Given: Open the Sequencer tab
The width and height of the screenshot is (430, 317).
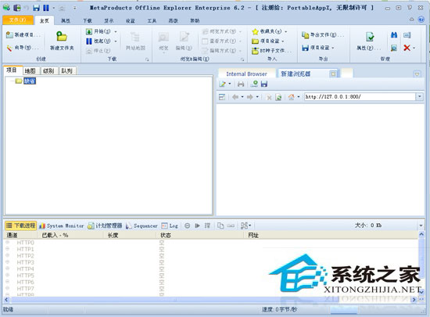Looking at the screenshot, I should tap(142, 226).
